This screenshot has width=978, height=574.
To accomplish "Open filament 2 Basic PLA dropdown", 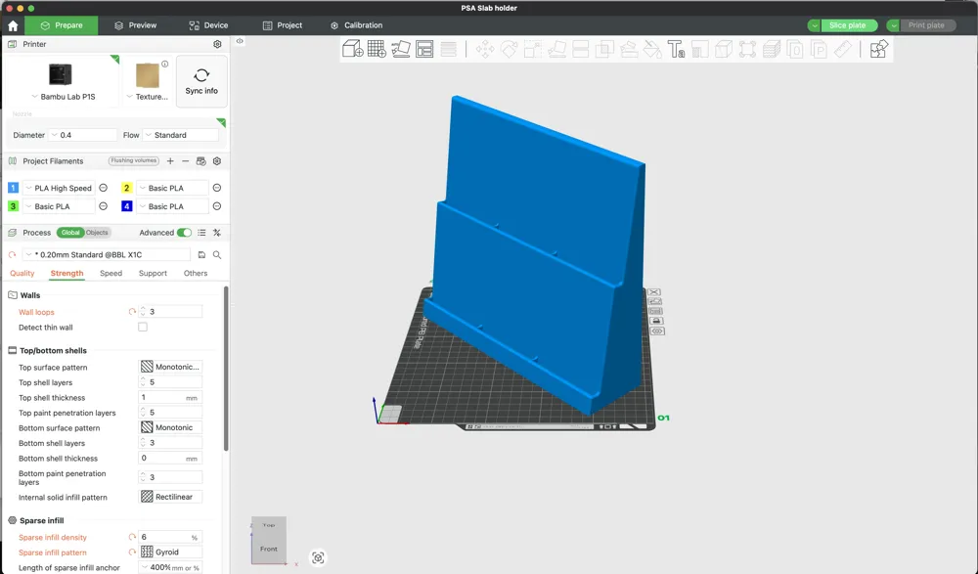I will pyautogui.click(x=171, y=188).
